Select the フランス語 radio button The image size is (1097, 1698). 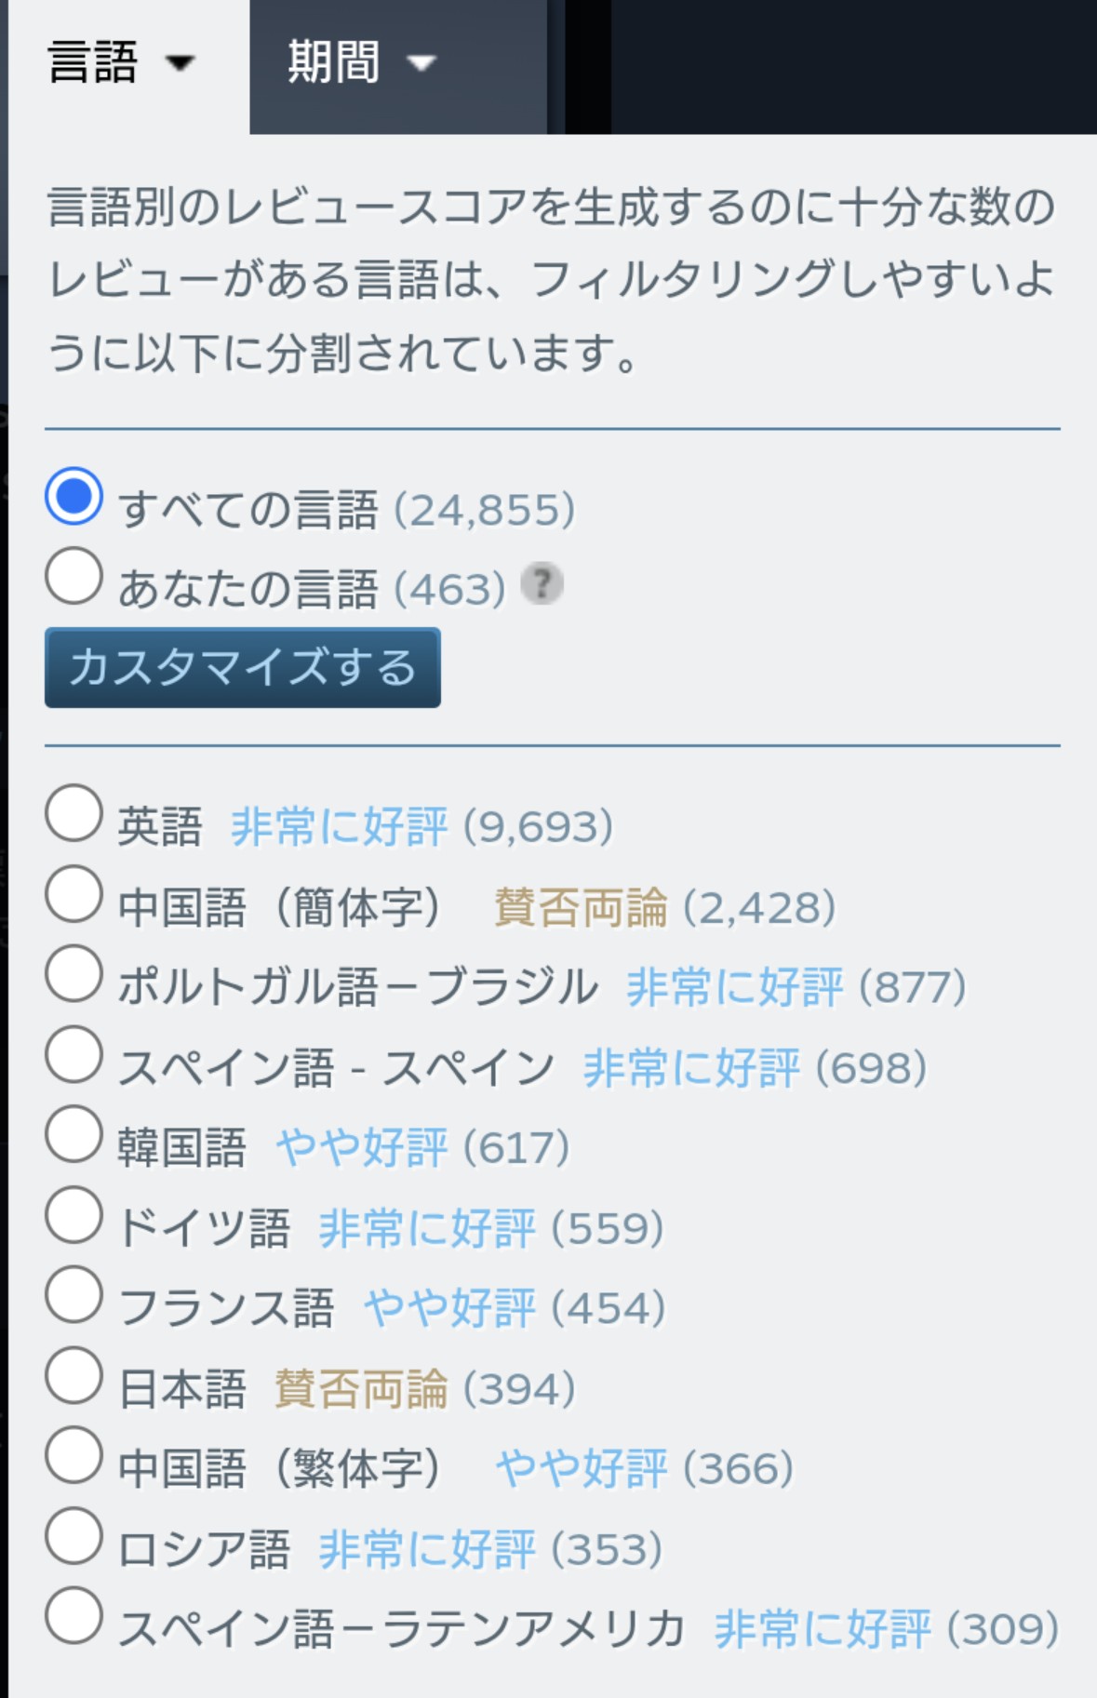click(74, 1295)
